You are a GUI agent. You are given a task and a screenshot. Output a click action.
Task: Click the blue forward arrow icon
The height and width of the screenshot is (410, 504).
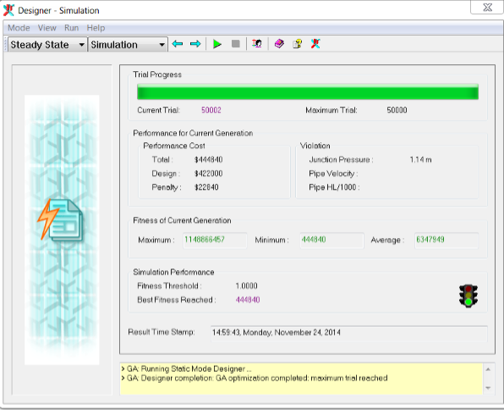pyautogui.click(x=195, y=44)
